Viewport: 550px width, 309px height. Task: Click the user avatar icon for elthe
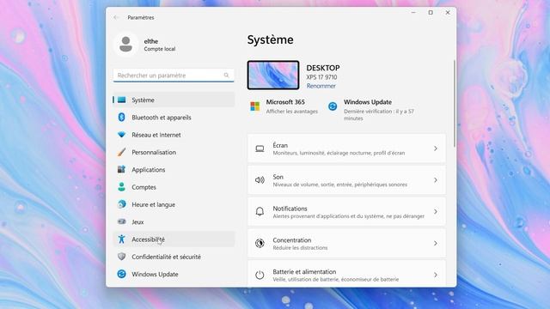[125, 45]
